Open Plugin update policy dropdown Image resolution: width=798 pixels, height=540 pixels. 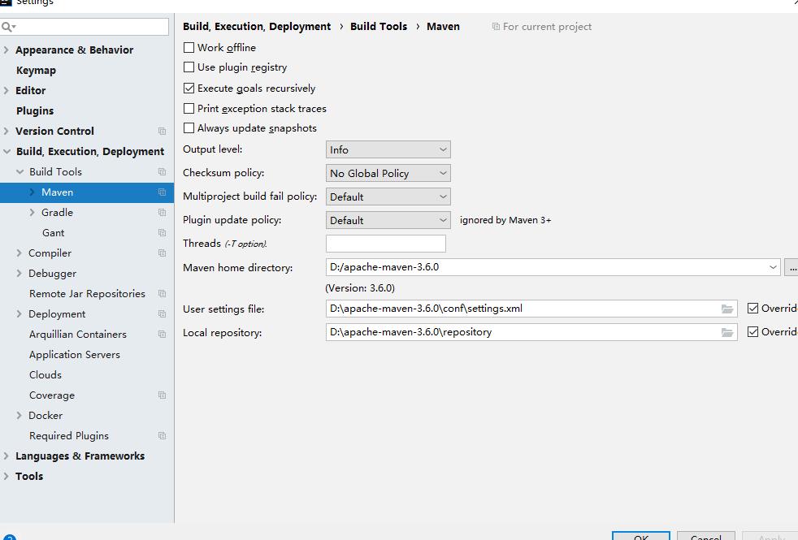[388, 220]
